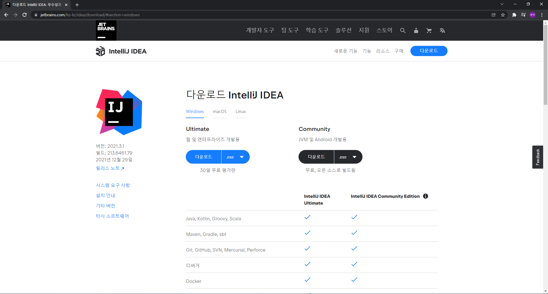Click the Ultimate checkmark for Docker row
This screenshot has height=294, width=548.
pyautogui.click(x=307, y=280)
